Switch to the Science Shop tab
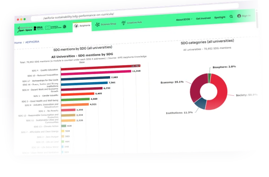The height and width of the screenshot is (177, 269). [106, 24]
